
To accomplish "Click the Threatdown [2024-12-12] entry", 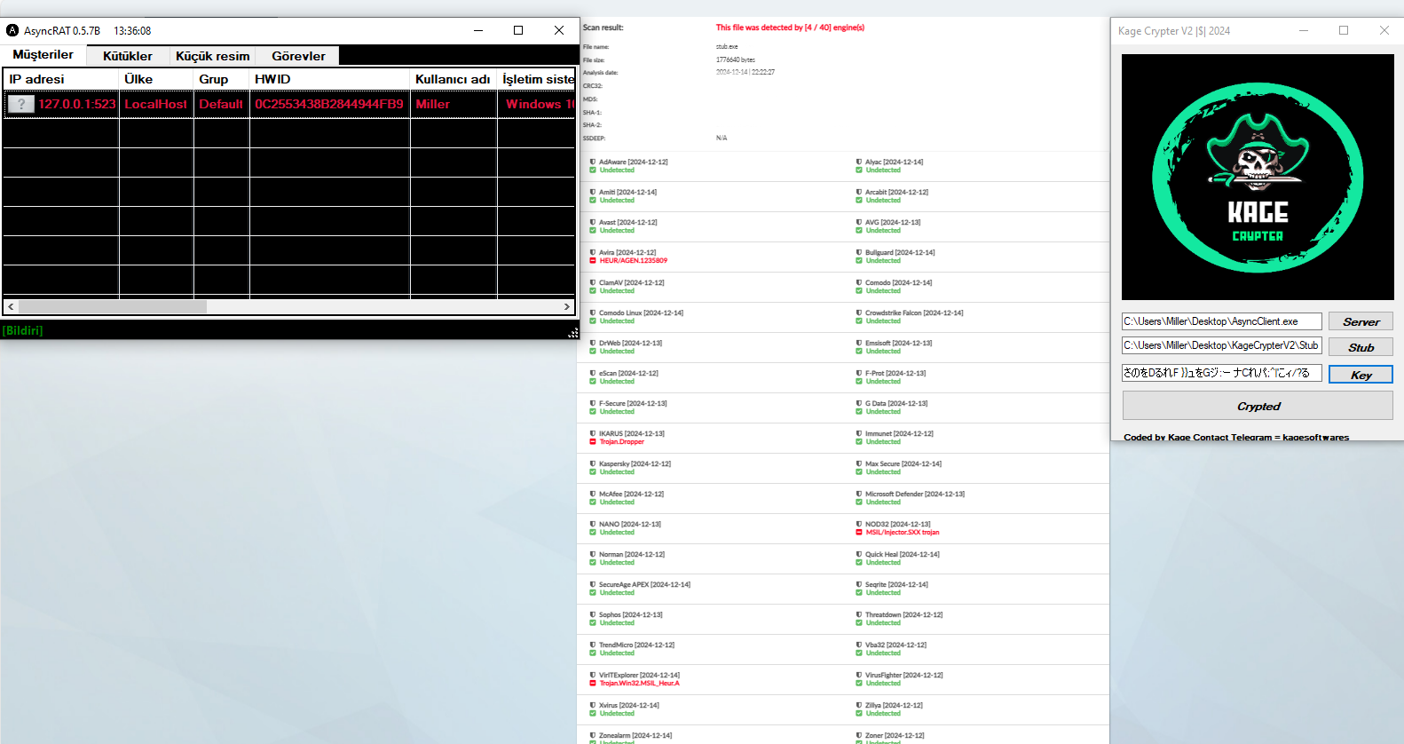I will click(904, 614).
